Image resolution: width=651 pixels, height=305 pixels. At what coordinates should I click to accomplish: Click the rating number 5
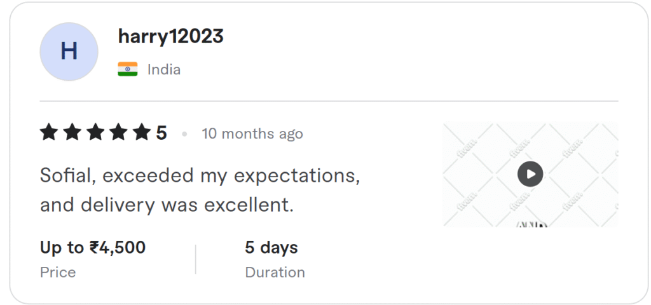click(x=161, y=133)
